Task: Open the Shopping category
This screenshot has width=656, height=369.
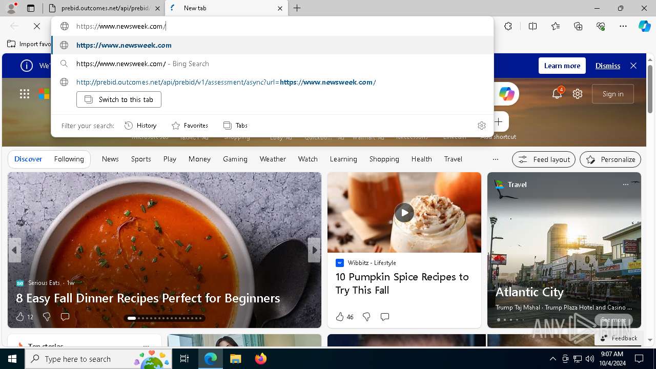Action: [x=384, y=159]
